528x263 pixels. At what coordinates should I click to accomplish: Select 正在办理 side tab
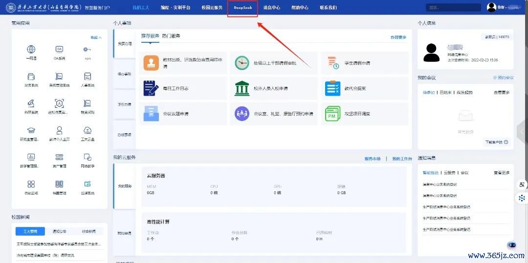tap(125, 104)
